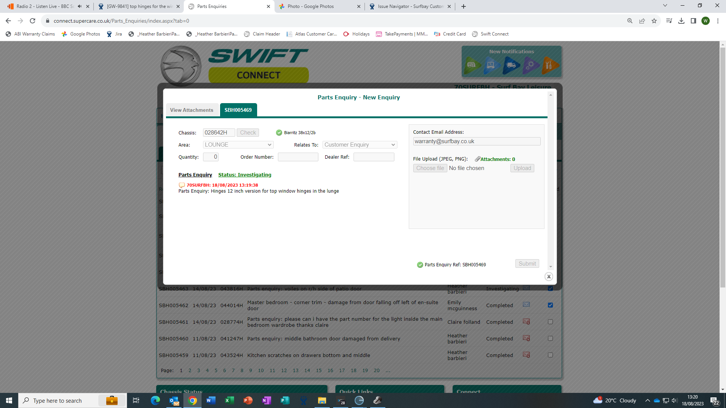Show hidden system tray icons chevron
Viewport: 726px width, 408px height.
tap(647, 400)
